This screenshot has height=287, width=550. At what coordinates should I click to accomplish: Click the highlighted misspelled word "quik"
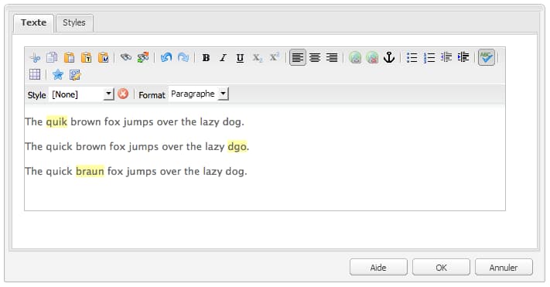point(56,121)
